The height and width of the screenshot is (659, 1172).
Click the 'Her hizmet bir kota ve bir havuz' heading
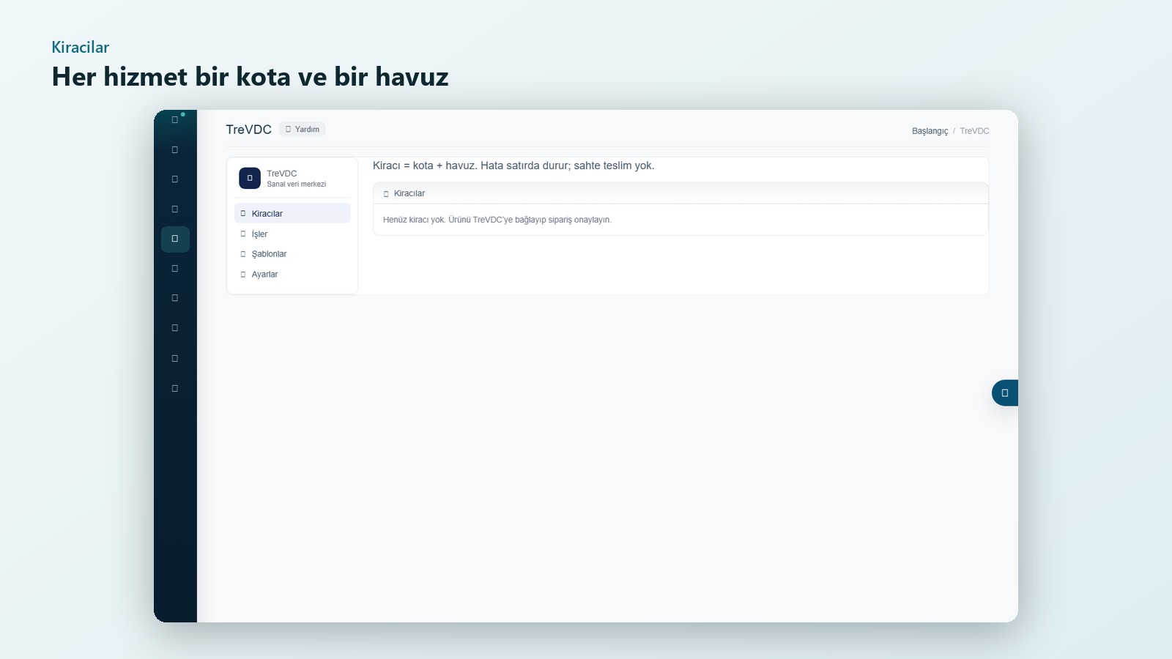pos(250,77)
